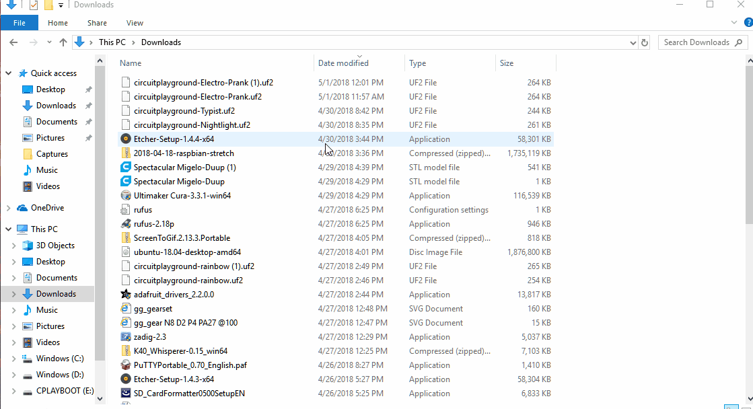The height and width of the screenshot is (409, 753).
Task: Open the View ribbon tab
Action: point(135,23)
